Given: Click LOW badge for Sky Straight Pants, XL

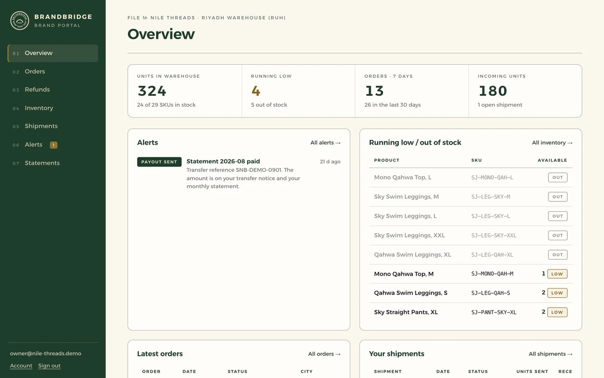Looking at the screenshot, I should 557,312.
